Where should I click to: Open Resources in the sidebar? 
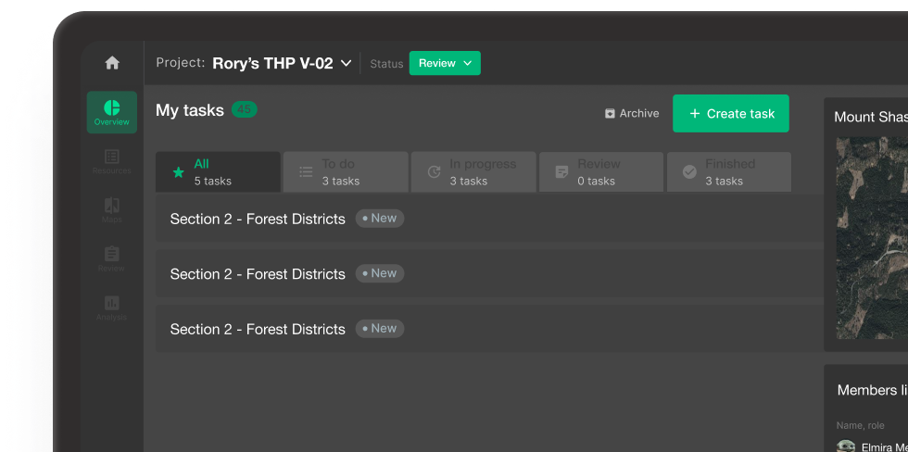click(112, 161)
